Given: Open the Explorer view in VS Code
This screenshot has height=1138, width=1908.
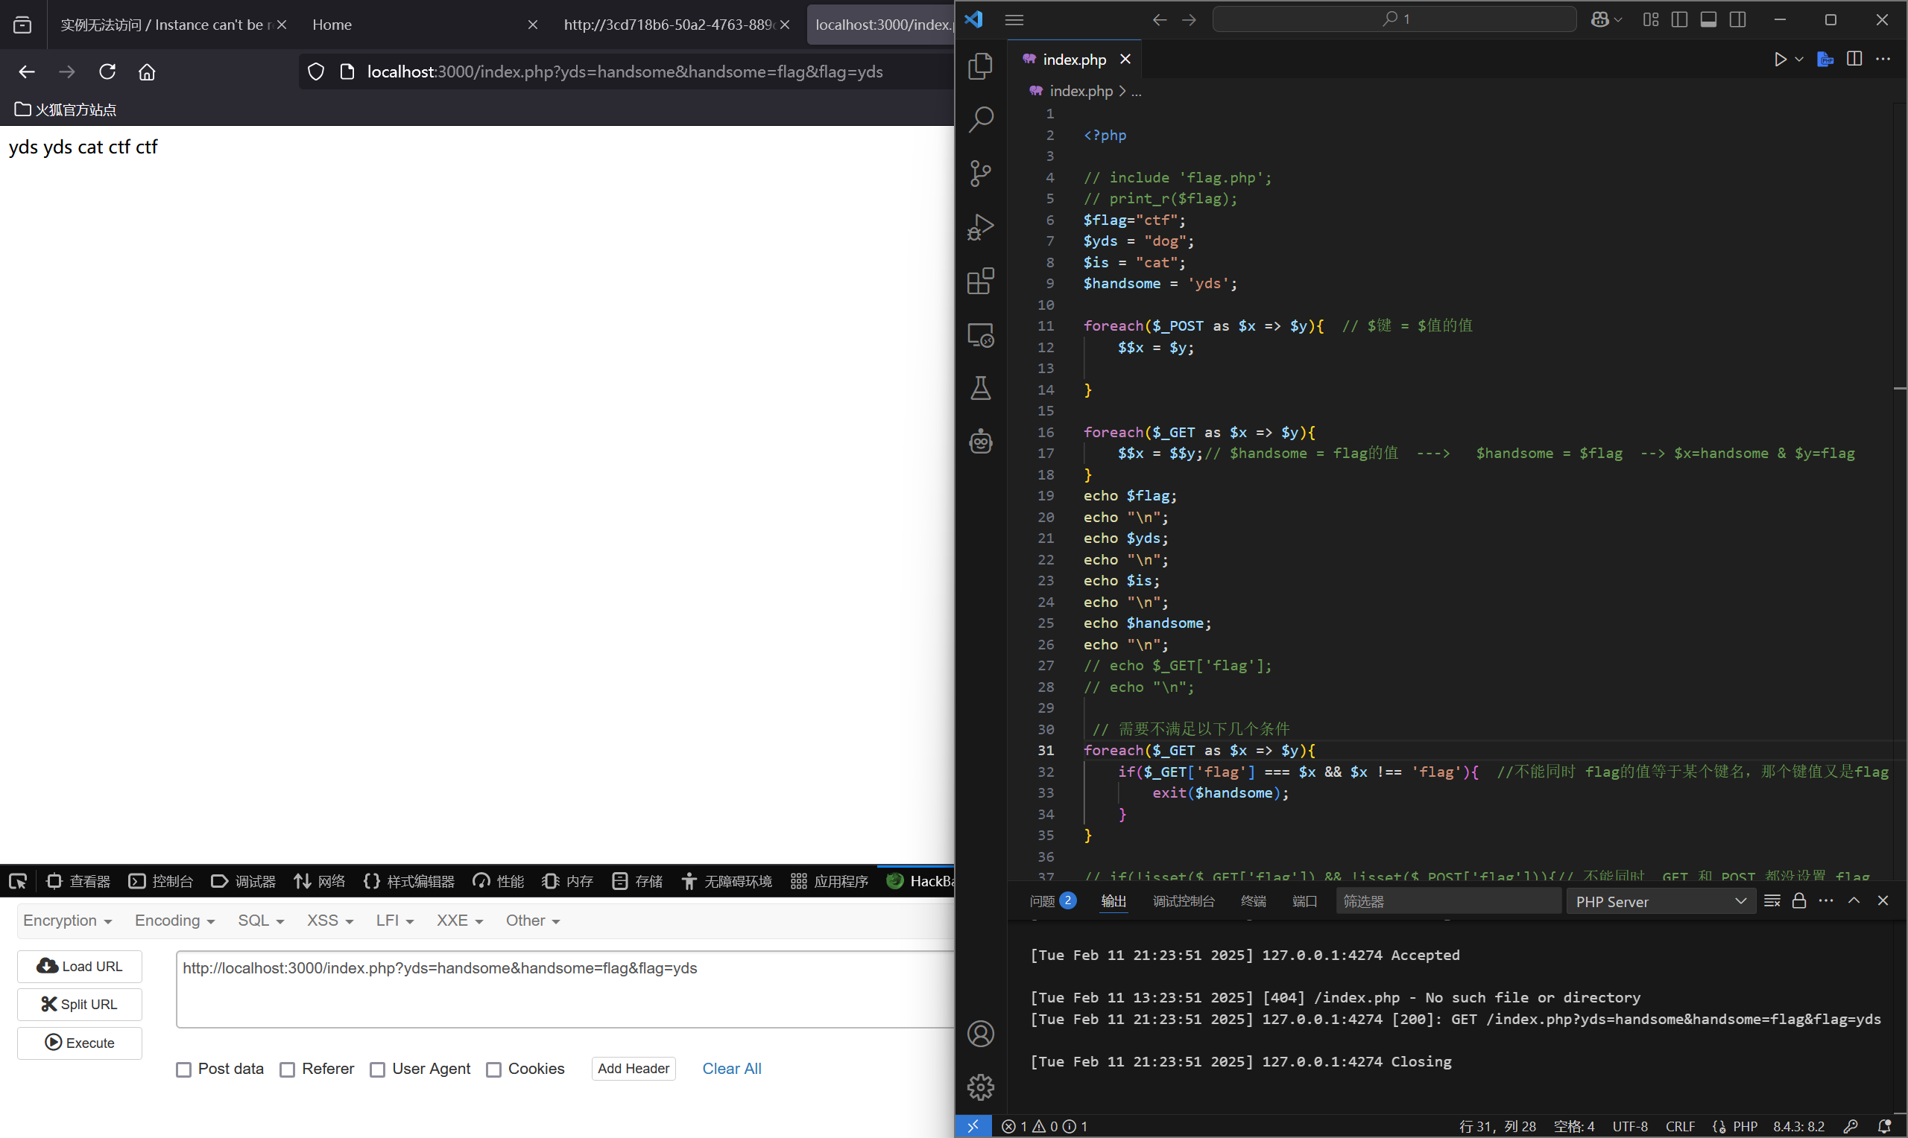Looking at the screenshot, I should (979, 66).
